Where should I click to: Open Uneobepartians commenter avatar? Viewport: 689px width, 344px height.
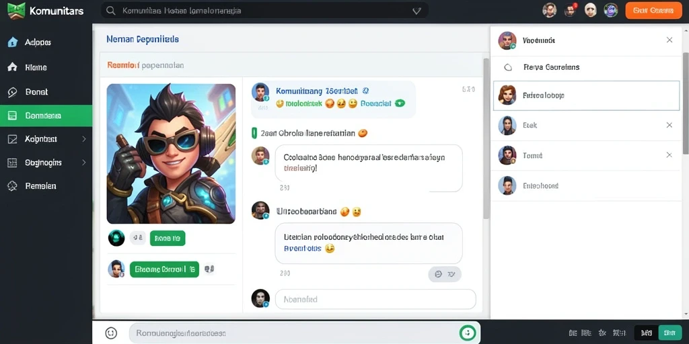(260, 210)
